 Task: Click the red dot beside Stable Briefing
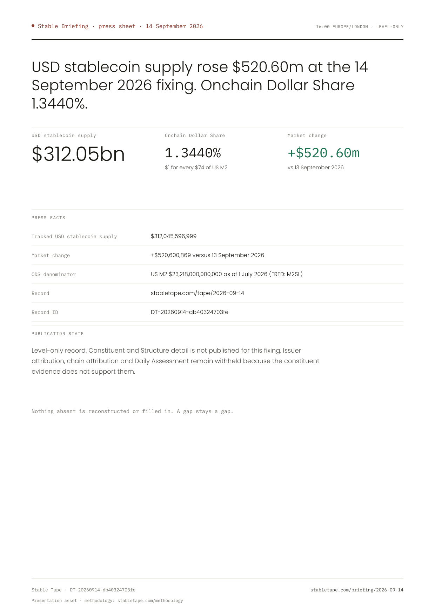tap(33, 26)
